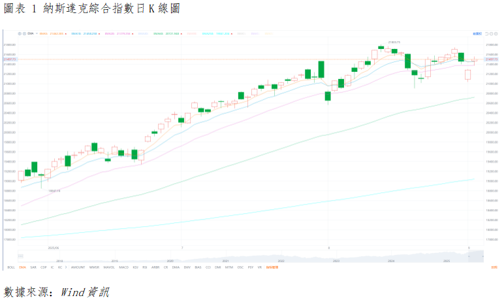504x302 pixels.
Task: Click the tall green candle before August marker
Action: [321, 69]
